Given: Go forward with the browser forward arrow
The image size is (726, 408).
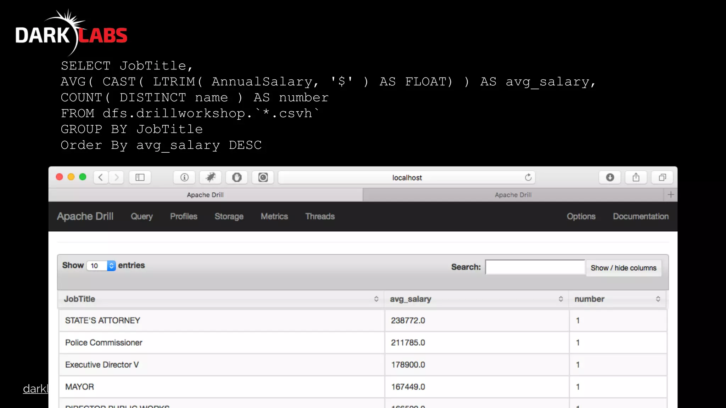Looking at the screenshot, I should [116, 177].
